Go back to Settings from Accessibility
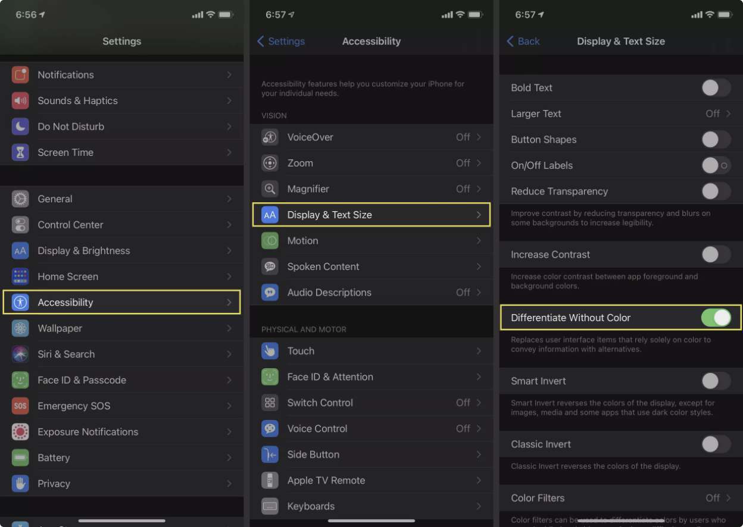The image size is (743, 527). point(281,41)
